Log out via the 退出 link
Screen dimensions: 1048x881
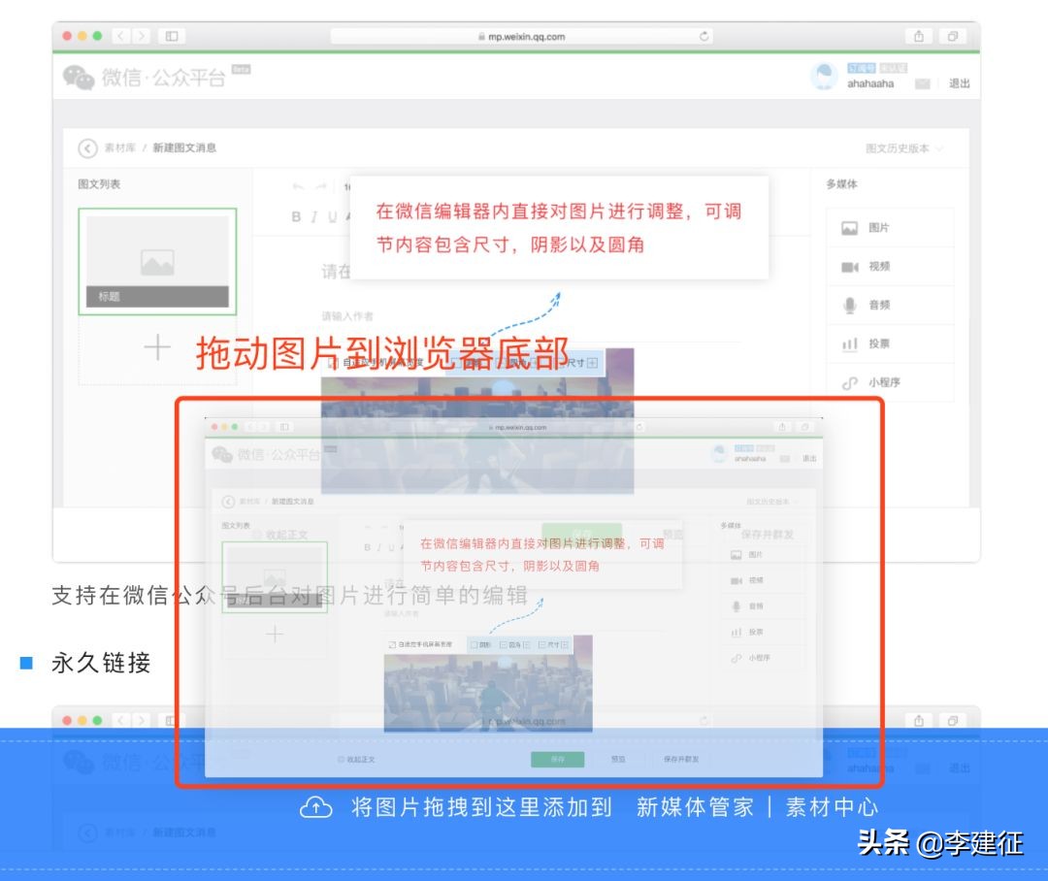(958, 83)
